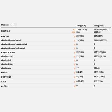Image resolution: width=112 pixels, height=112 pixels.
Task: Click the zuccheri value 22 (24%)
Action: pyautogui.click(x=80, y=56)
